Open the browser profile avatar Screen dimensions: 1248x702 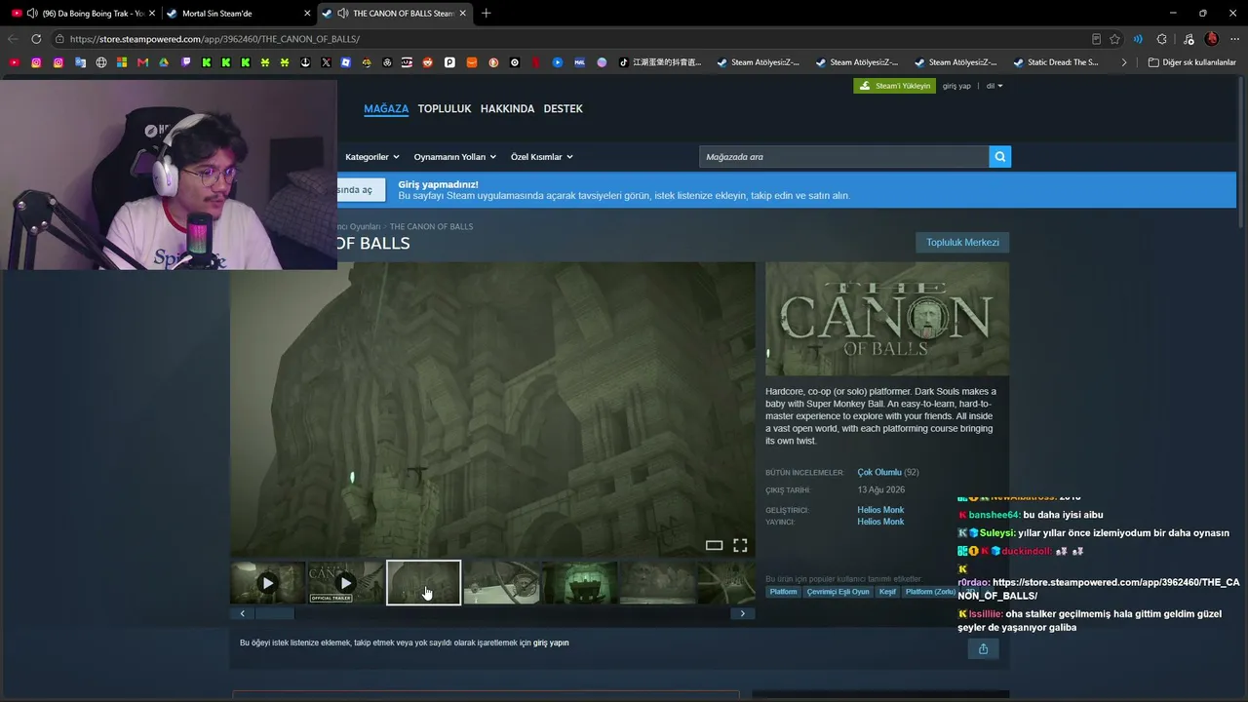[x=1212, y=39]
